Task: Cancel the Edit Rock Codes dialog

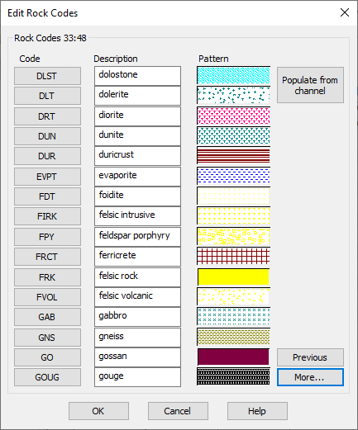Action: 178,411
